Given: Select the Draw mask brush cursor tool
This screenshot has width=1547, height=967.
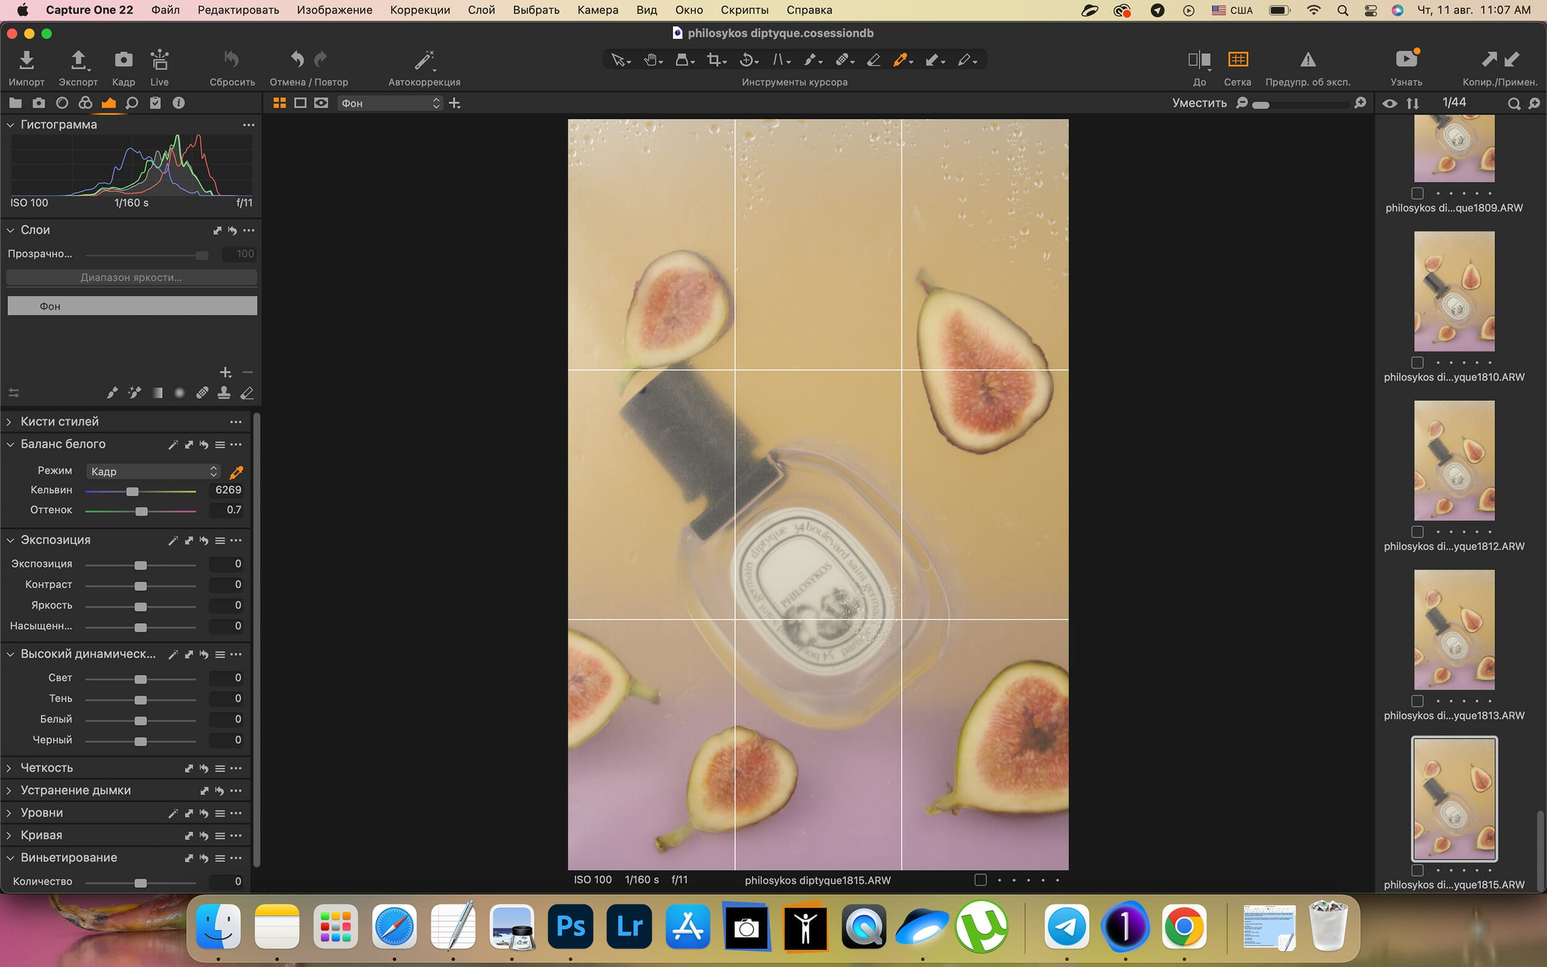Looking at the screenshot, I should click(811, 60).
